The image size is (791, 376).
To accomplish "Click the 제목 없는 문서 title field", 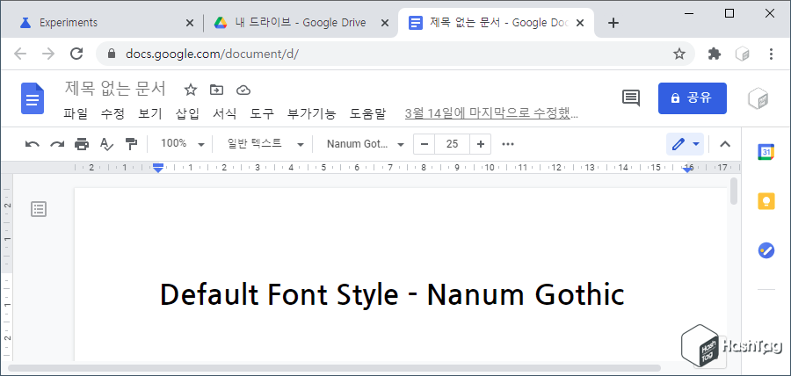I will pyautogui.click(x=115, y=90).
